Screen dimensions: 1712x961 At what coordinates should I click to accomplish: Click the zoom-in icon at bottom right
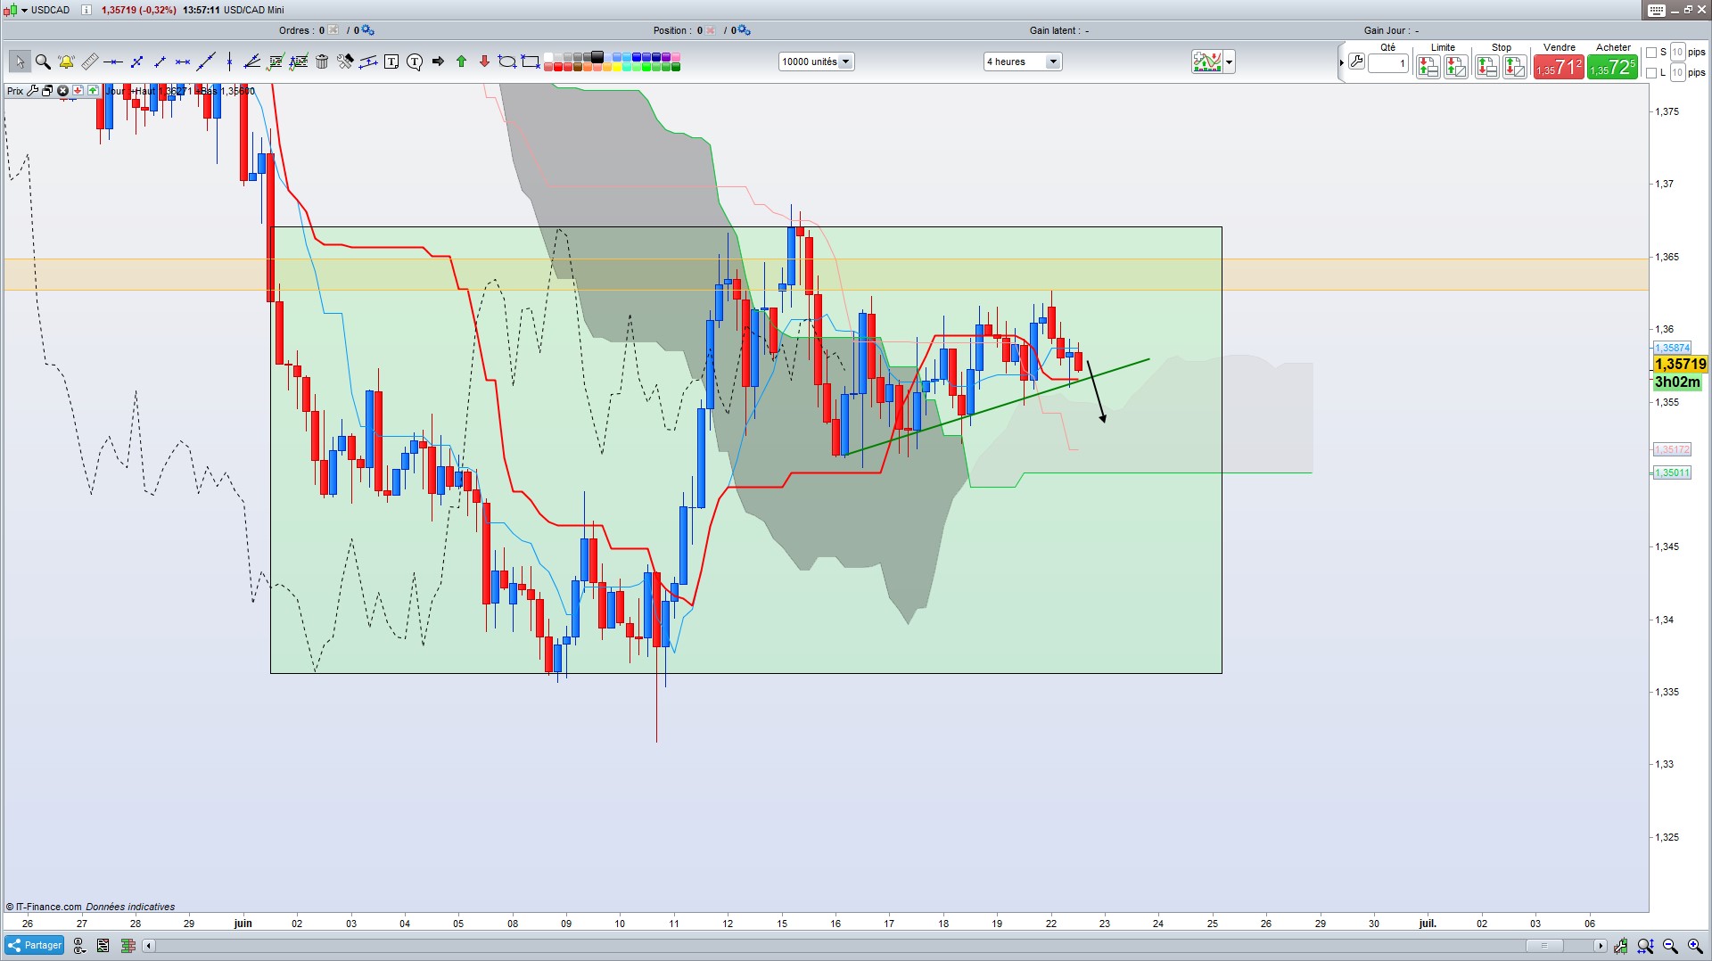[1695, 946]
